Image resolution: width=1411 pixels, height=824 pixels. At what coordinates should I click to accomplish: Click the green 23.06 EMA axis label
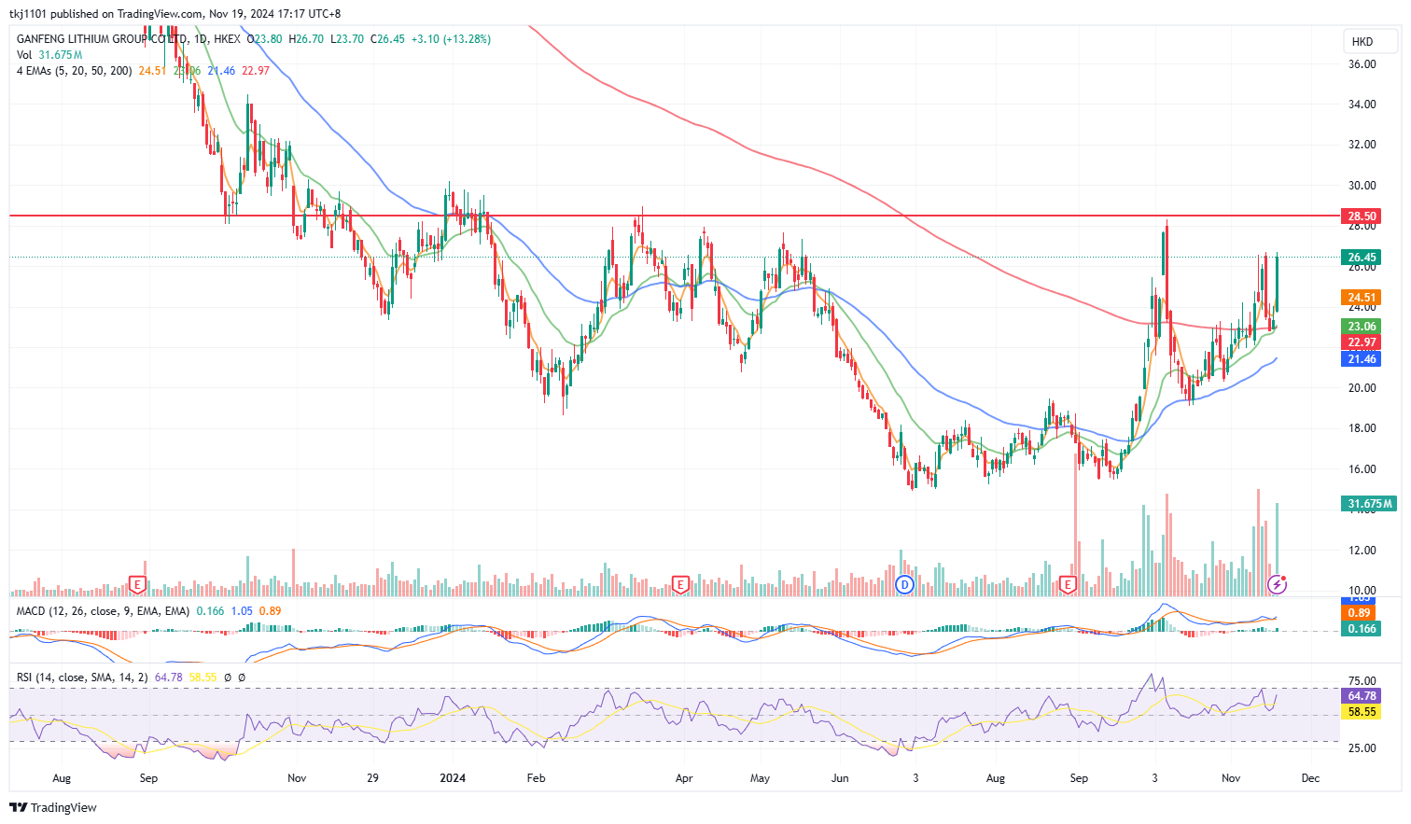tap(1362, 327)
